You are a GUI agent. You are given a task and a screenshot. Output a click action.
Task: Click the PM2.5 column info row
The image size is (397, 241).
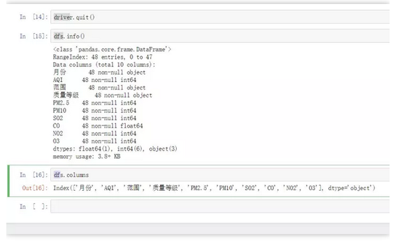[95, 103]
